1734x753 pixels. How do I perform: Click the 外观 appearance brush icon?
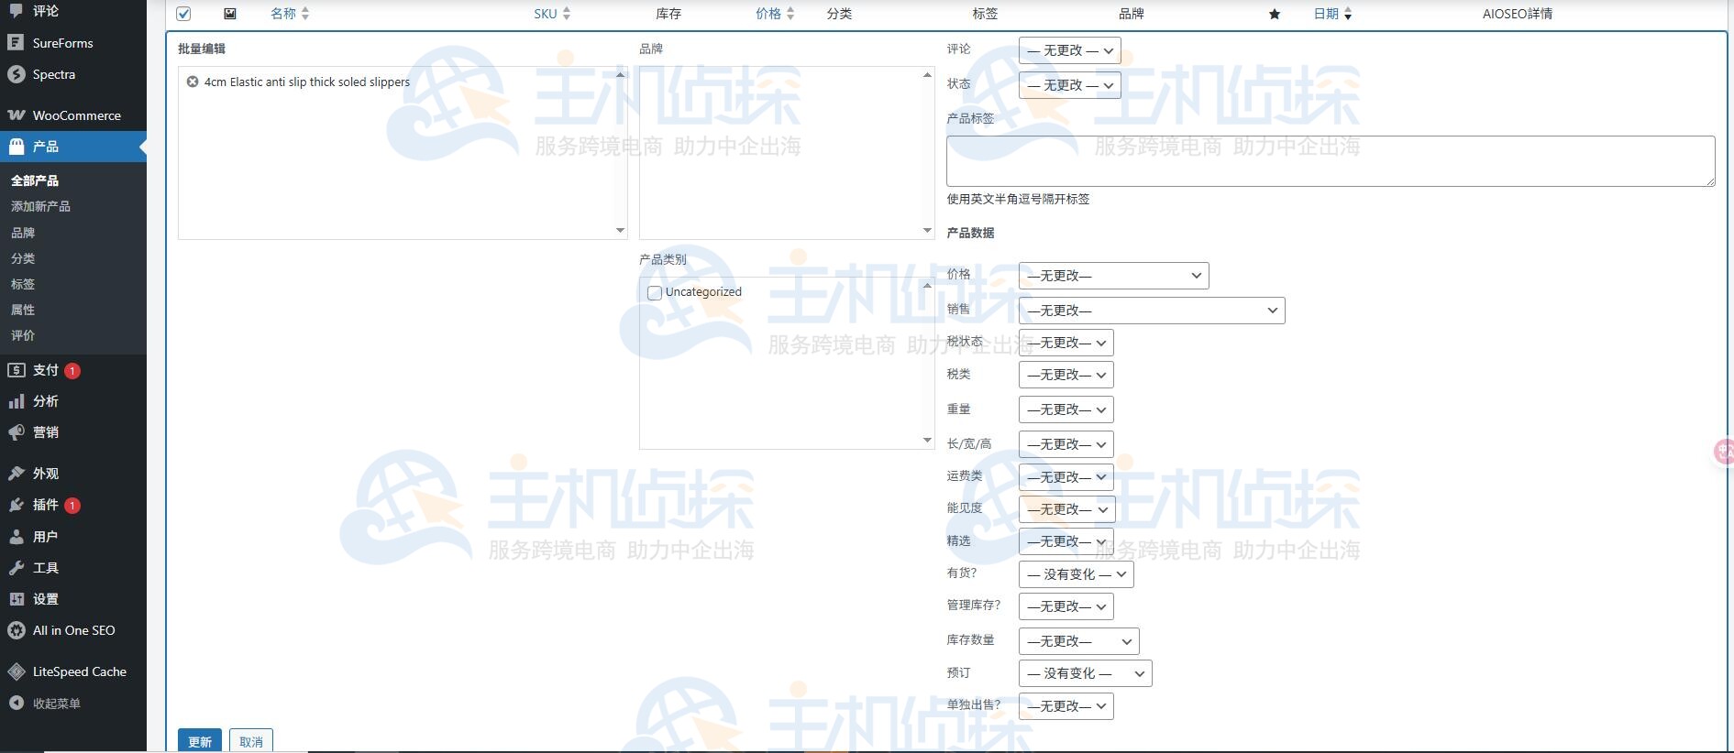coord(16,474)
